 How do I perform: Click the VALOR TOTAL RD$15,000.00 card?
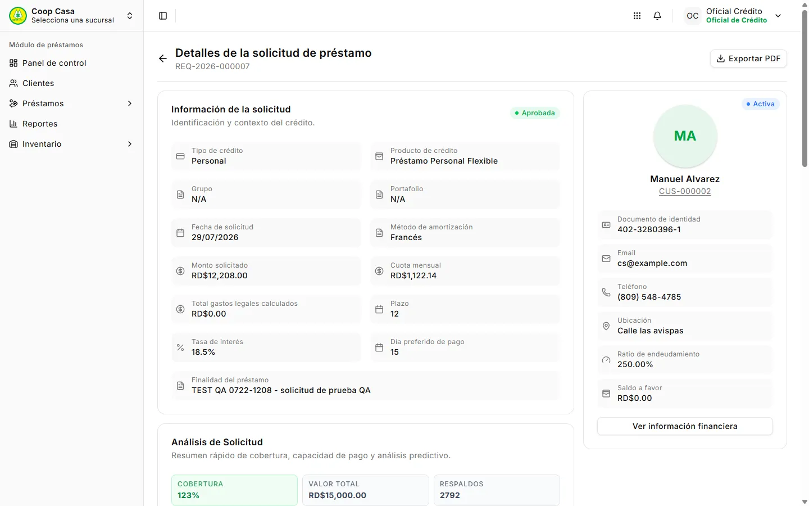(x=366, y=490)
